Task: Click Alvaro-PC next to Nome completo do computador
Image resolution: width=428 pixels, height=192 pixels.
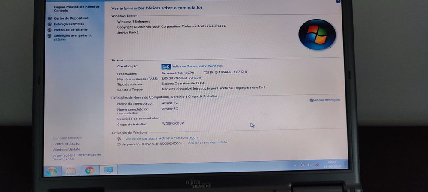Action: [170, 108]
